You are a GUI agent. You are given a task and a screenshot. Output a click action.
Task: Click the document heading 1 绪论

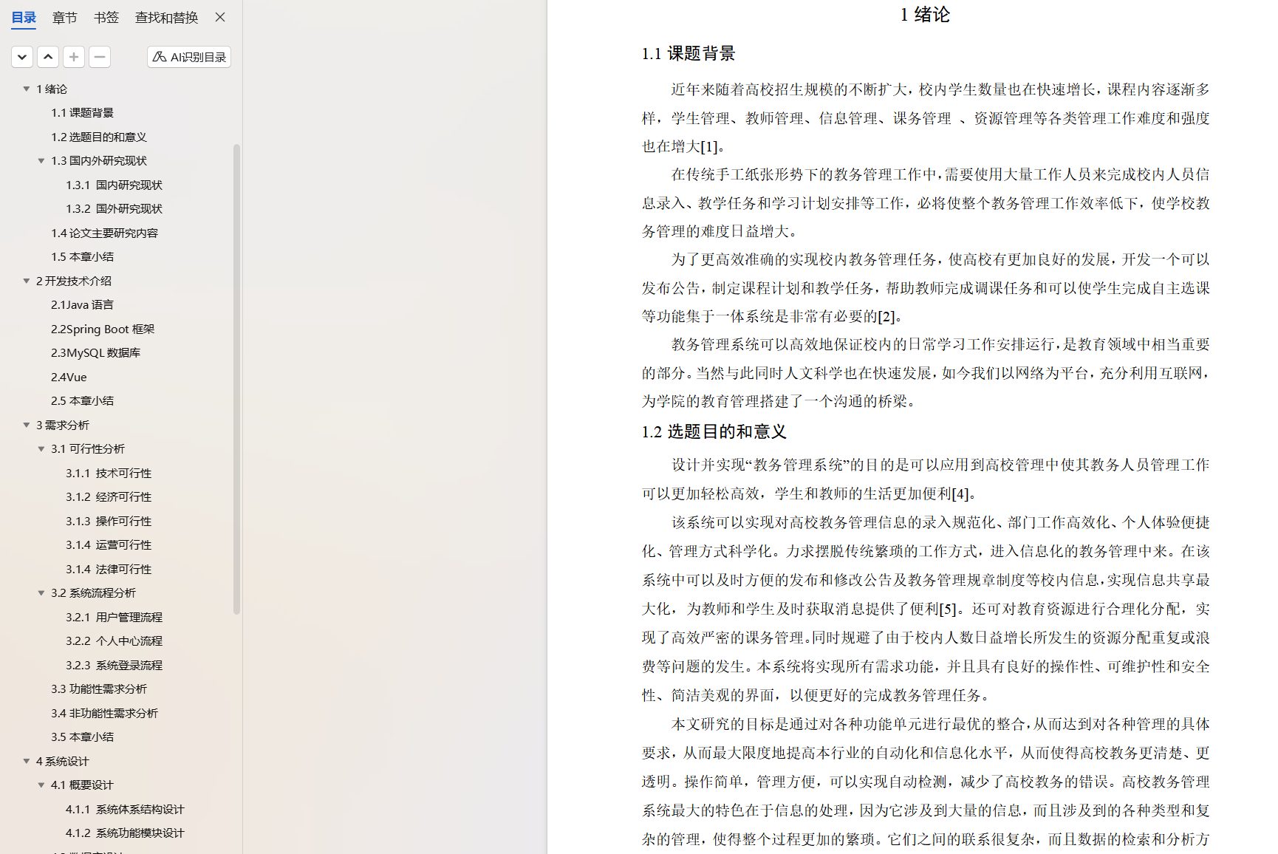[925, 15]
